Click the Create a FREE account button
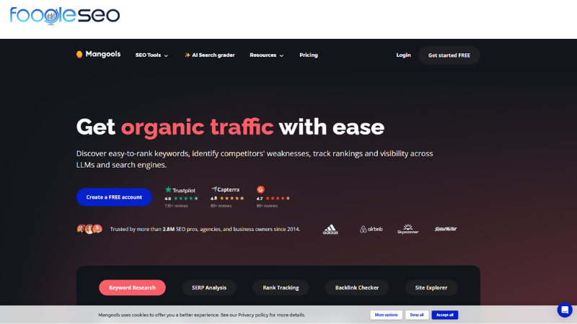The height and width of the screenshot is (324, 577). pos(114,197)
